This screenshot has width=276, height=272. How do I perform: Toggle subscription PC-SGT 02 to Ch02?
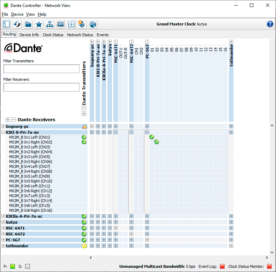point(157,142)
